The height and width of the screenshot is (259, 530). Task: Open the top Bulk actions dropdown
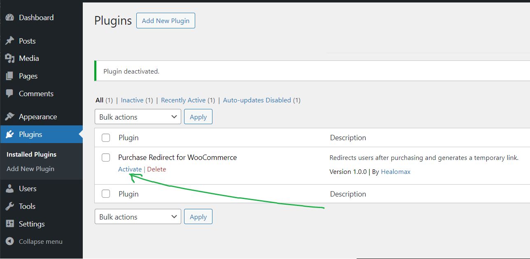pyautogui.click(x=138, y=117)
